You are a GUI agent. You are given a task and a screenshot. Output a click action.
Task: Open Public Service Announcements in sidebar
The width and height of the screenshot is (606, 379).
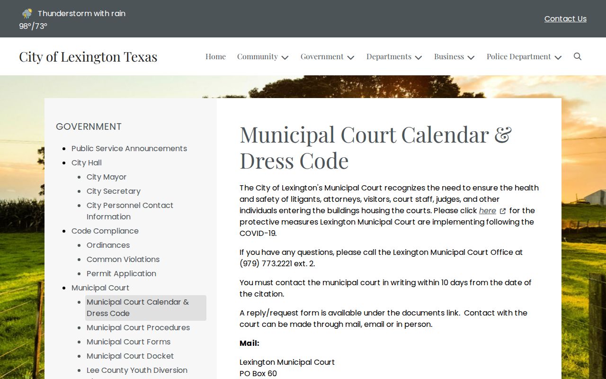pyautogui.click(x=129, y=148)
